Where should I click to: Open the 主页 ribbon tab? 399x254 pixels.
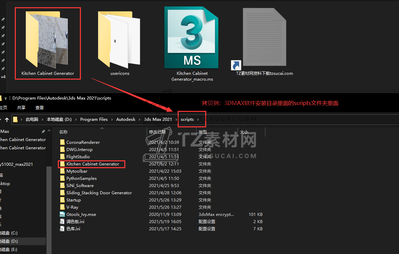3,107
